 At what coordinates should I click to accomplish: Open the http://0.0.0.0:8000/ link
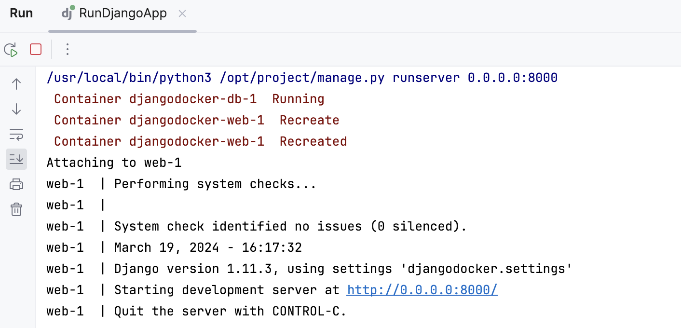click(422, 289)
